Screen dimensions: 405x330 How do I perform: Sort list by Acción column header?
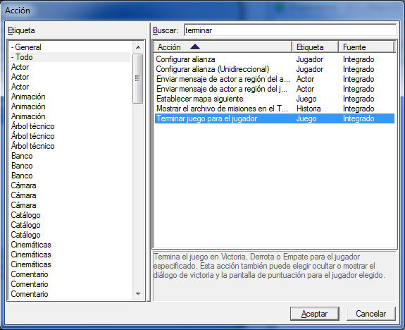(x=223, y=47)
